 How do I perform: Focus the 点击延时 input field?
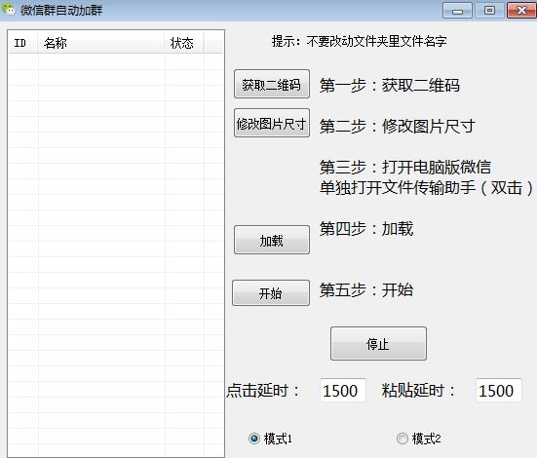[343, 390]
